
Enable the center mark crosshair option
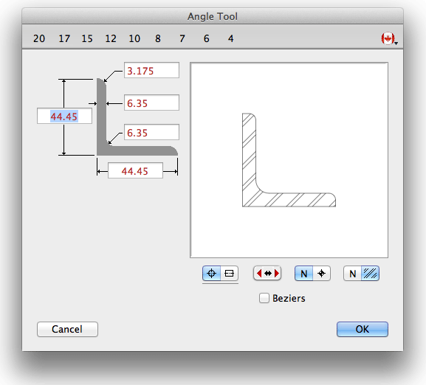coord(322,273)
